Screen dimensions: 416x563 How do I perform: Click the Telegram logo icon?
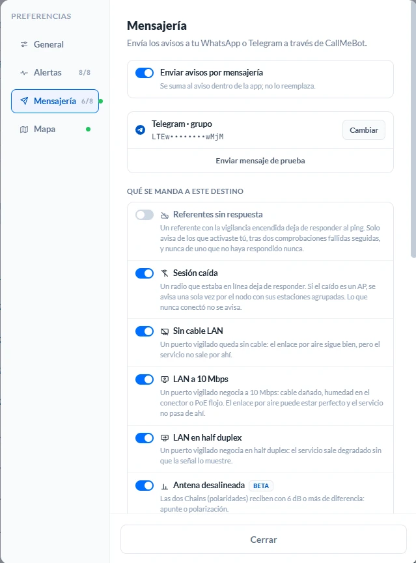[x=140, y=130]
